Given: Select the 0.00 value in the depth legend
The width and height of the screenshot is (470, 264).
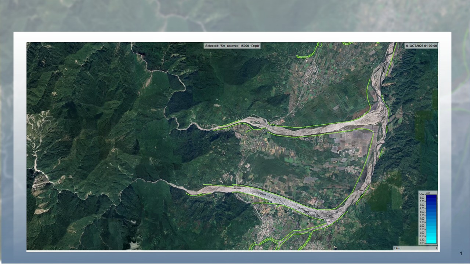Looking at the screenshot, I should coord(422,243).
